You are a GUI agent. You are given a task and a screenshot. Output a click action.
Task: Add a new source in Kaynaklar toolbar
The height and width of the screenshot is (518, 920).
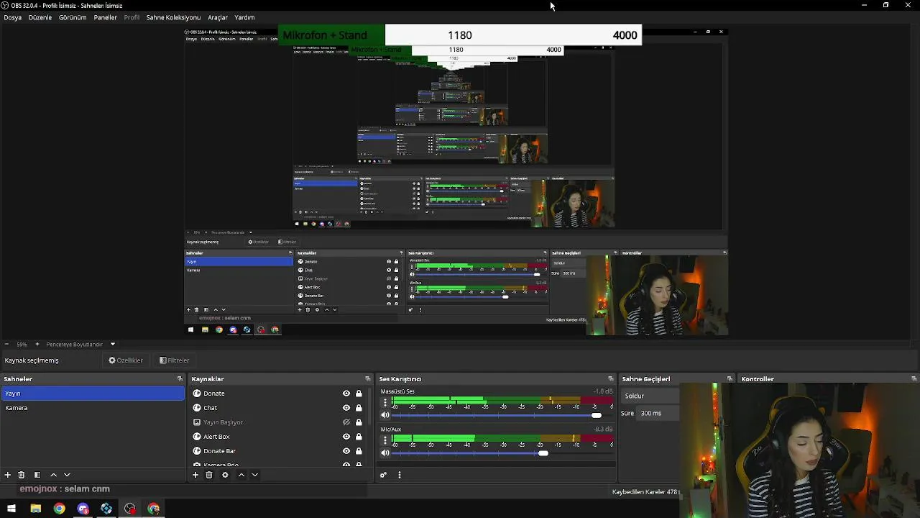point(195,475)
